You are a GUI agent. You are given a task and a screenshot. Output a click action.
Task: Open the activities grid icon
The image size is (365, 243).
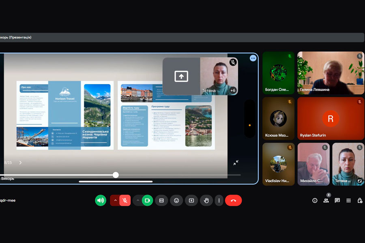(x=348, y=200)
